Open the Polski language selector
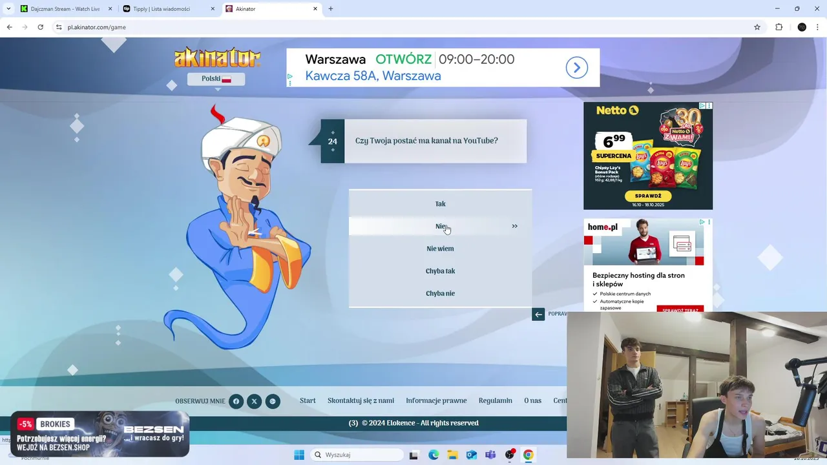The image size is (827, 465). (x=216, y=79)
